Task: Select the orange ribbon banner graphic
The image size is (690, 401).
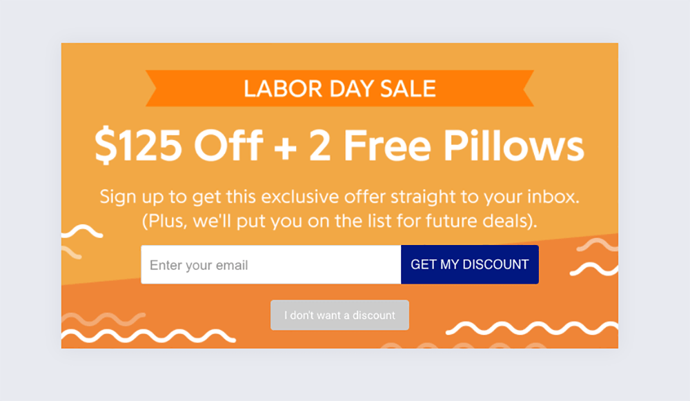Action: click(x=339, y=88)
